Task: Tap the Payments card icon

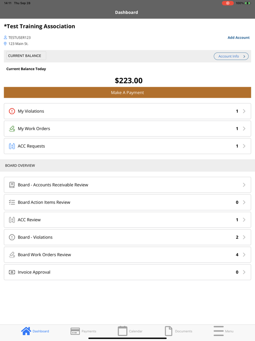Action: (75, 331)
